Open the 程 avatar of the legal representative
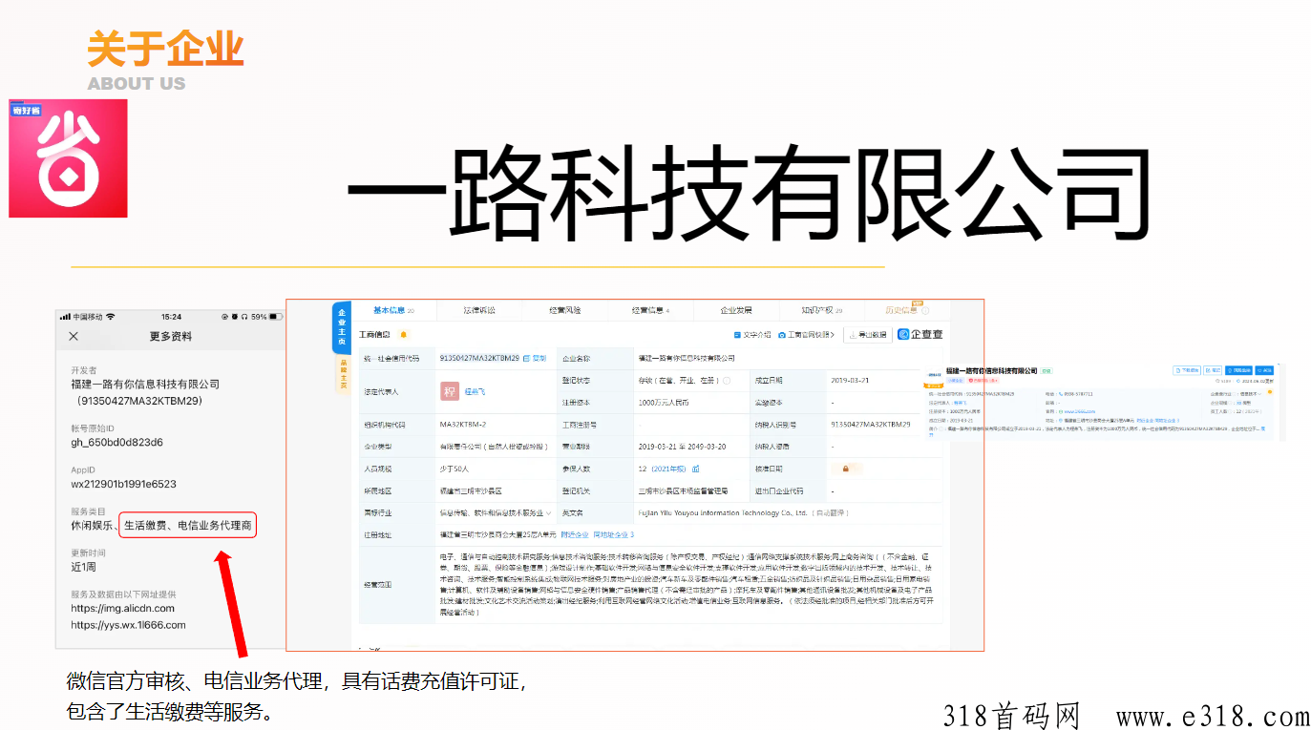 point(449,391)
